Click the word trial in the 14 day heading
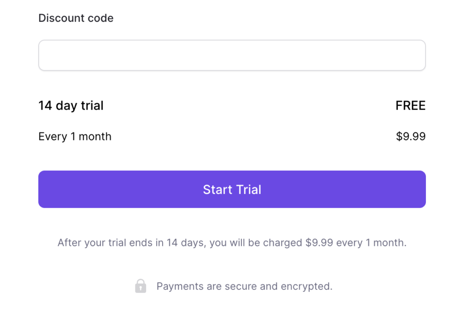 [92, 106]
